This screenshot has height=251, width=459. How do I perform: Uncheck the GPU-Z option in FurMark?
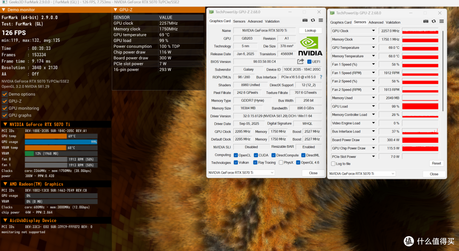click(5, 101)
